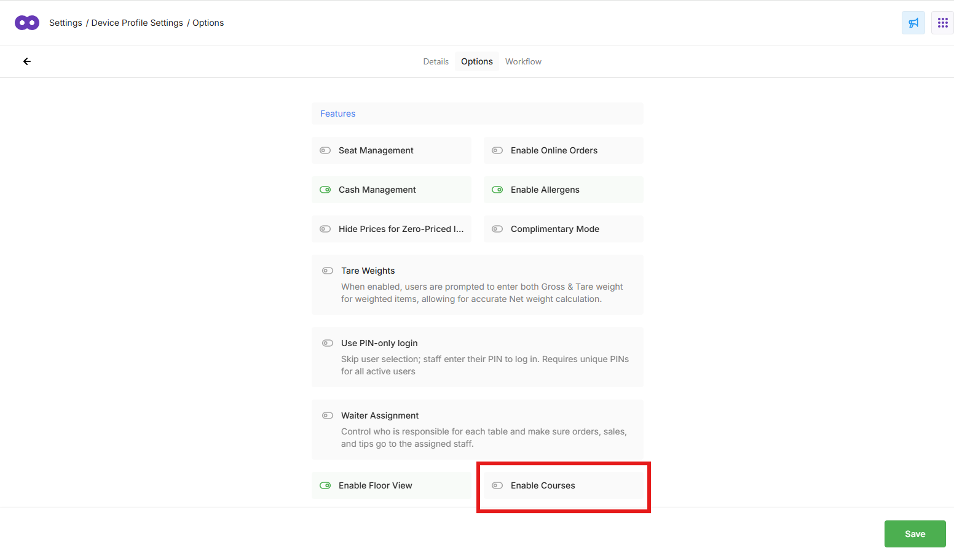Select the Options tab

click(x=477, y=61)
